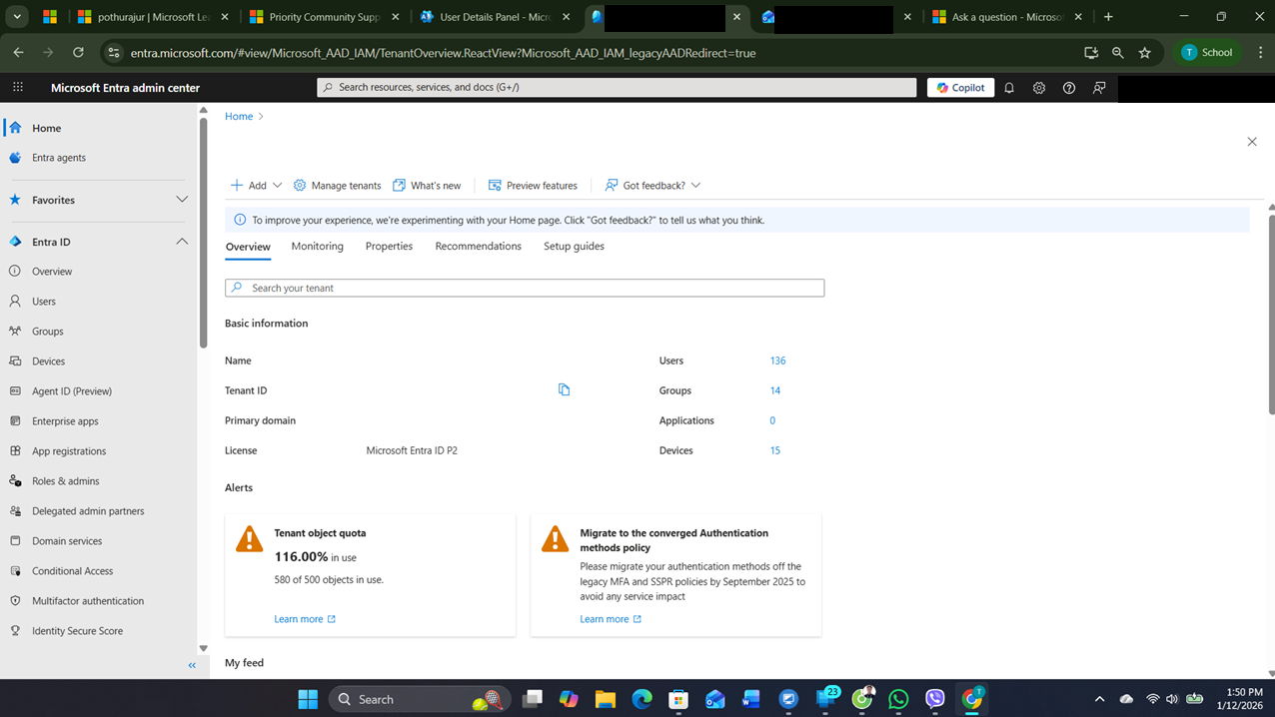1275x717 pixels.
Task: Click the breadcrumb chevron after Home
Action: 262,117
